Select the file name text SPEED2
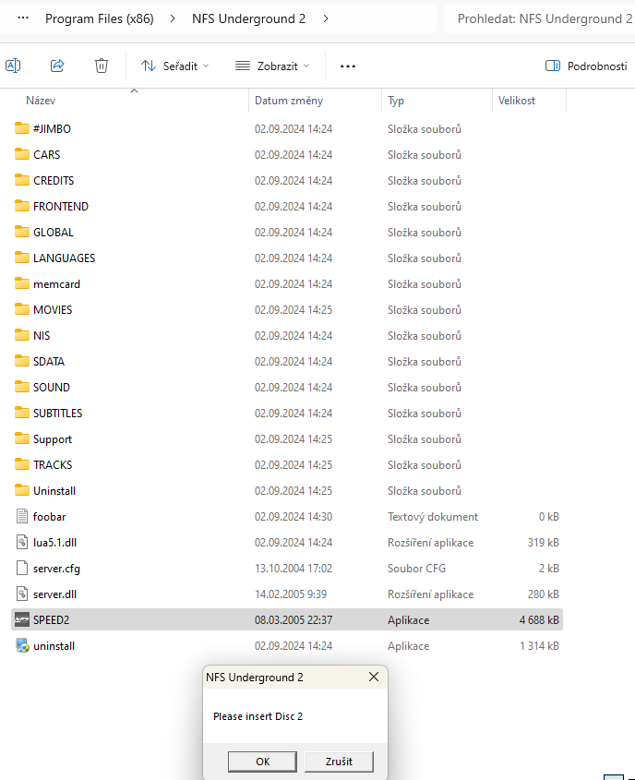Viewport: 635px width, 780px height. 51,620
